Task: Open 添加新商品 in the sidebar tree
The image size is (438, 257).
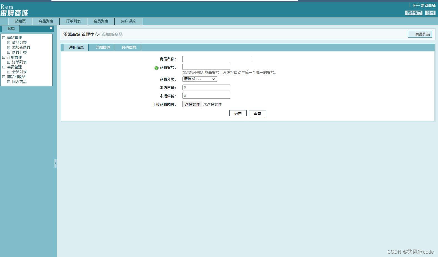Action: [21, 48]
